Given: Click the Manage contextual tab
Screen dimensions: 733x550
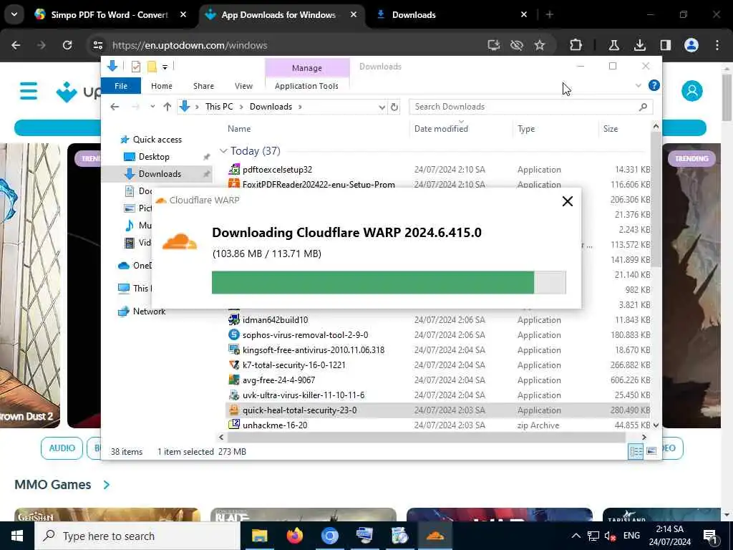Looking at the screenshot, I should point(306,68).
